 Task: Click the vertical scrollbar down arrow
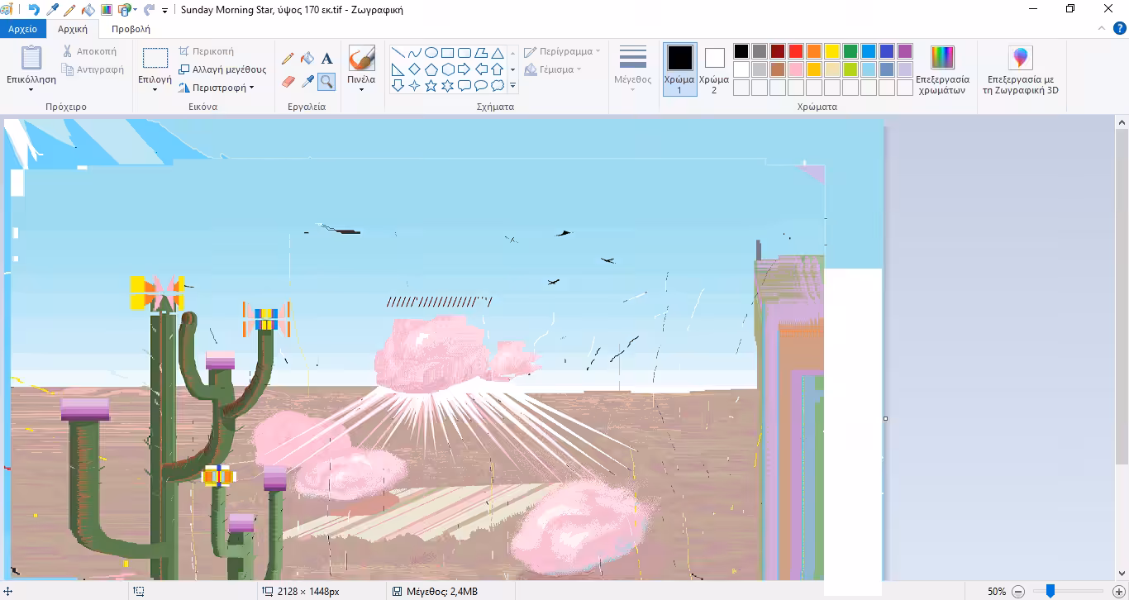pyautogui.click(x=1122, y=574)
